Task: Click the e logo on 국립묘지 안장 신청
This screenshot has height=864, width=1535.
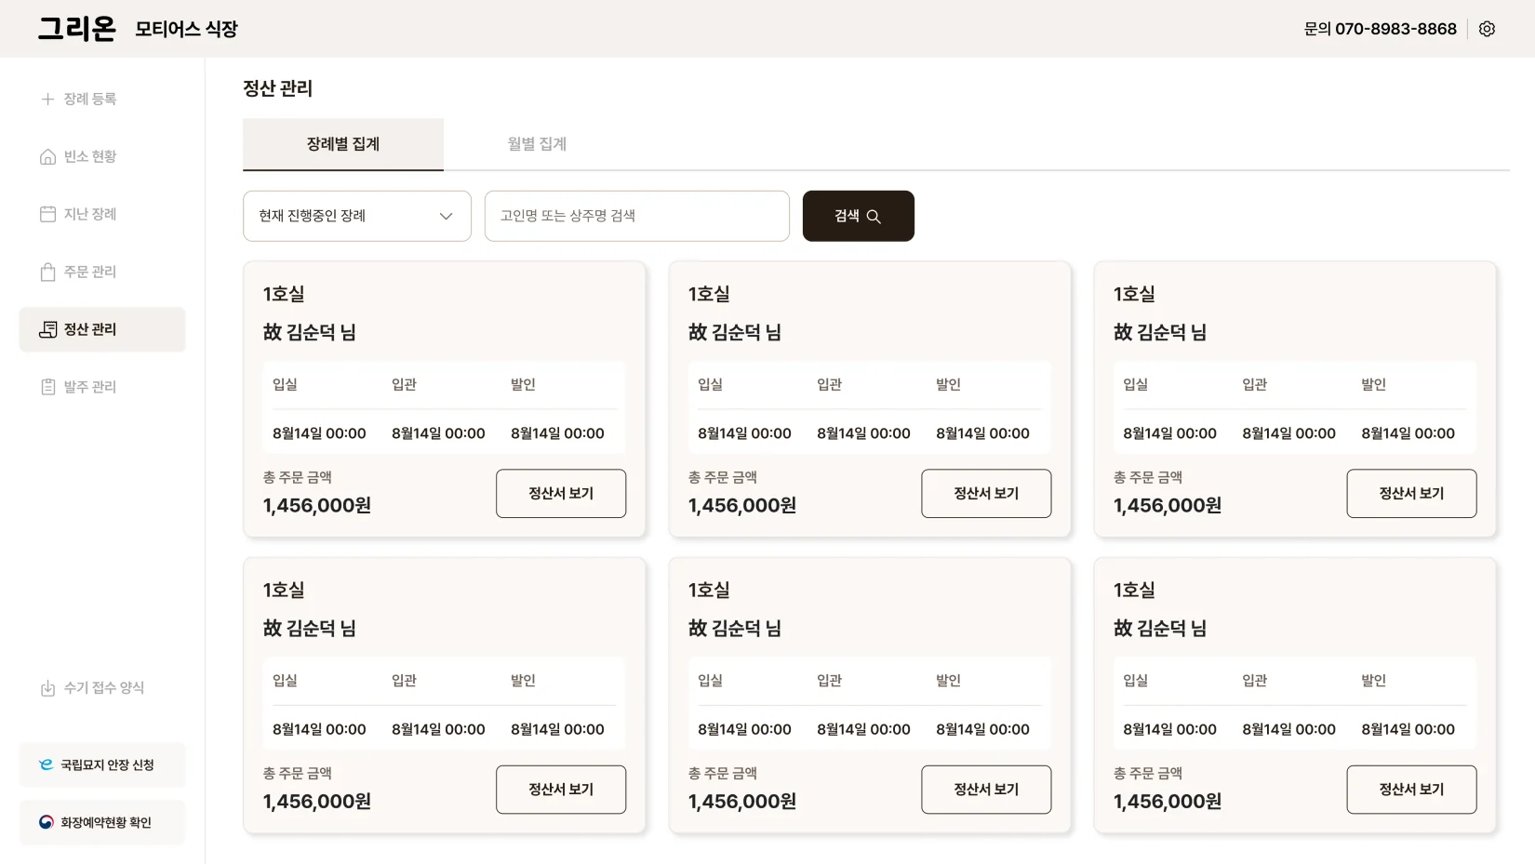Action: tap(46, 764)
